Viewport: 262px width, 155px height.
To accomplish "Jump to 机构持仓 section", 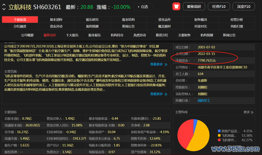I will [x=117, y=35].
